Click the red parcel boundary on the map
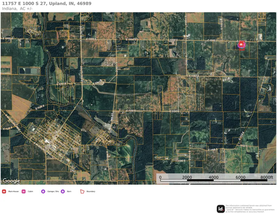 pyautogui.click(x=242, y=49)
